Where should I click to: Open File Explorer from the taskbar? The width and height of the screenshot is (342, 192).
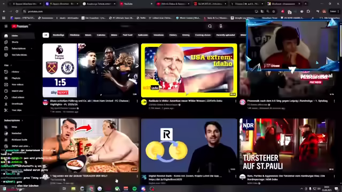pyautogui.click(x=73, y=189)
